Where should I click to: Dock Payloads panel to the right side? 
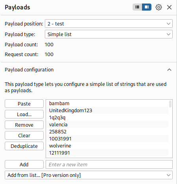147,7
